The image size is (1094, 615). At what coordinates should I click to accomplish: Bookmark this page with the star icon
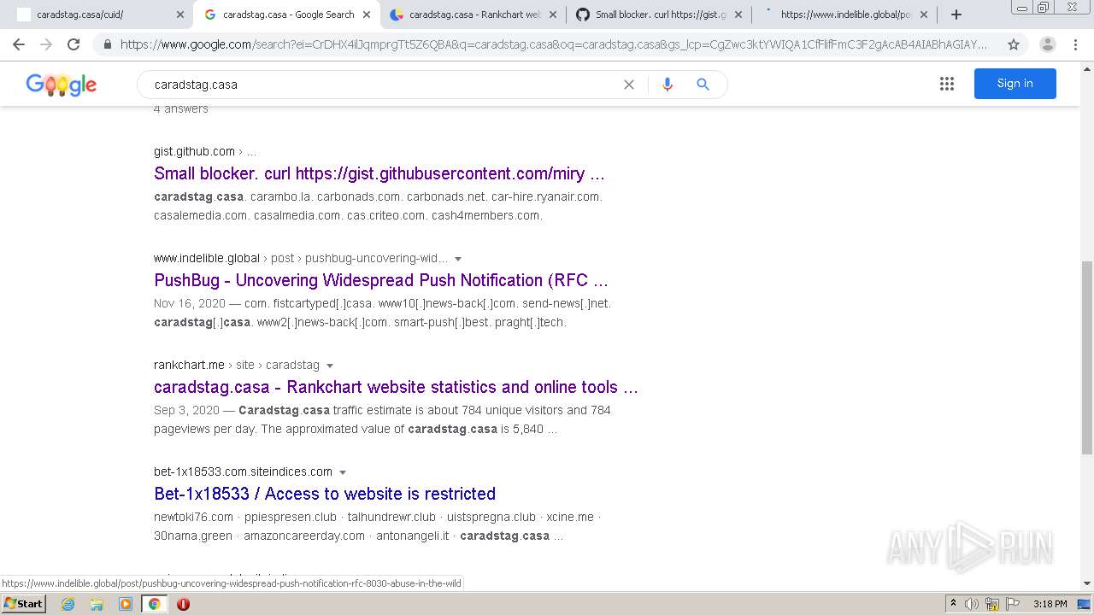tap(1014, 44)
